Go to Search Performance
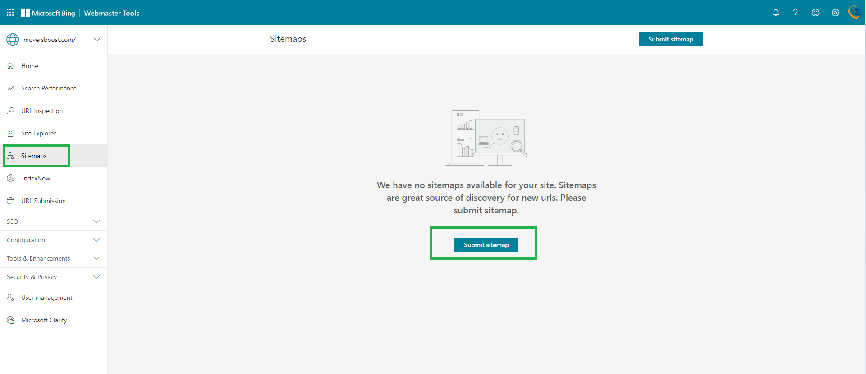The width and height of the screenshot is (866, 374). (x=49, y=88)
